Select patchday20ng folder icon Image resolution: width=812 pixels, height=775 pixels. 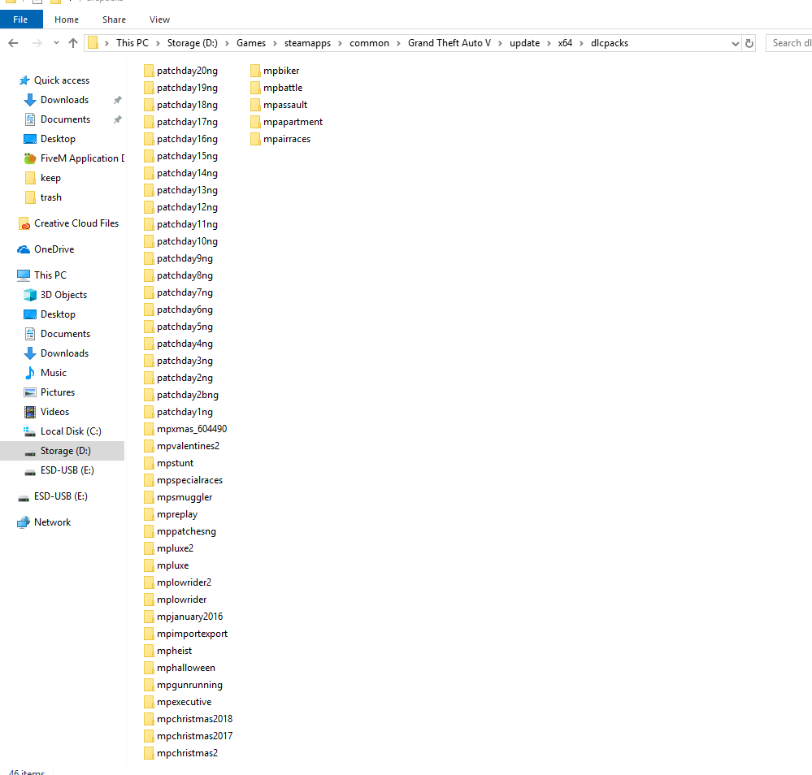point(149,71)
